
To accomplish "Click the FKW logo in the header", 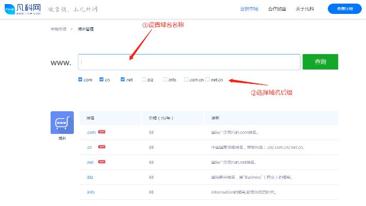I will [23, 9].
